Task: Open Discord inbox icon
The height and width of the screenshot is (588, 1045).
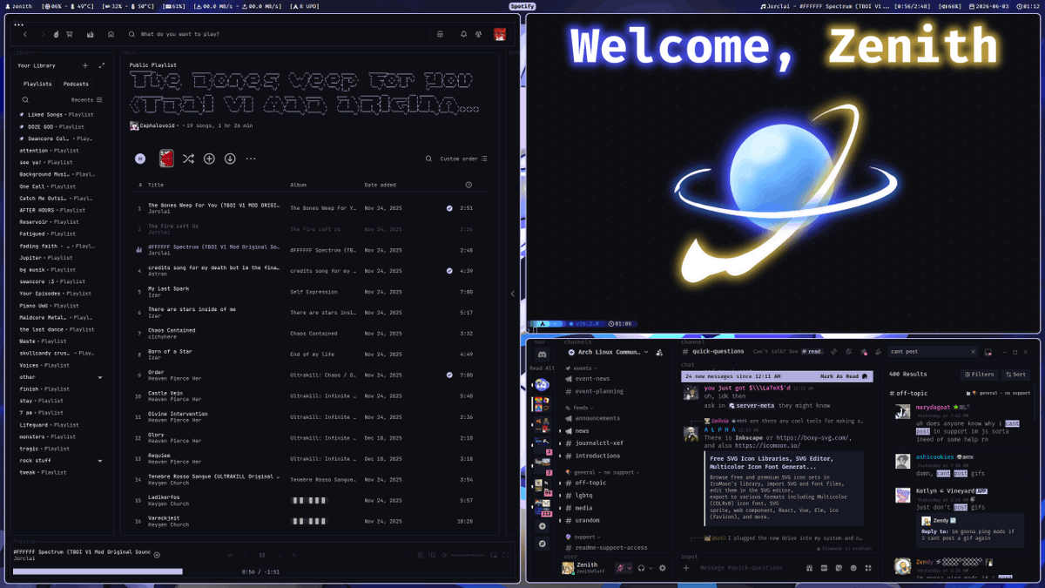Action: (x=988, y=352)
